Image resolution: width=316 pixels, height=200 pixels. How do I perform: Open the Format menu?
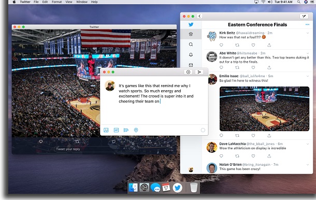pos(57,2)
